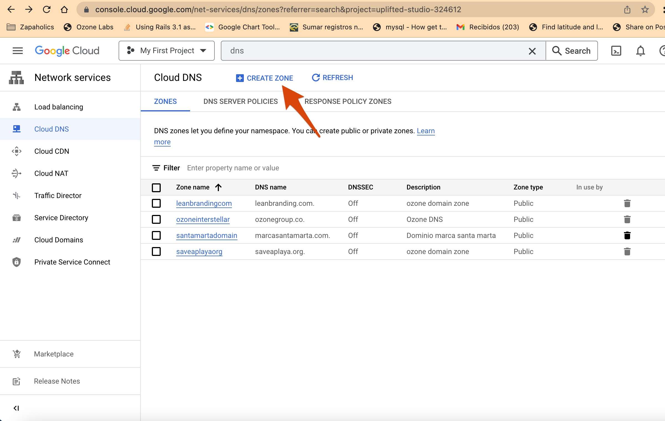Open the notifications bell
The width and height of the screenshot is (665, 421).
tap(640, 51)
